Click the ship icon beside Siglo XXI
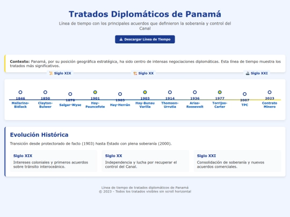 point(248,73)
